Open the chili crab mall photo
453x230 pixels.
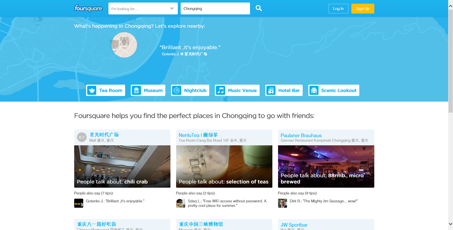[122, 167]
